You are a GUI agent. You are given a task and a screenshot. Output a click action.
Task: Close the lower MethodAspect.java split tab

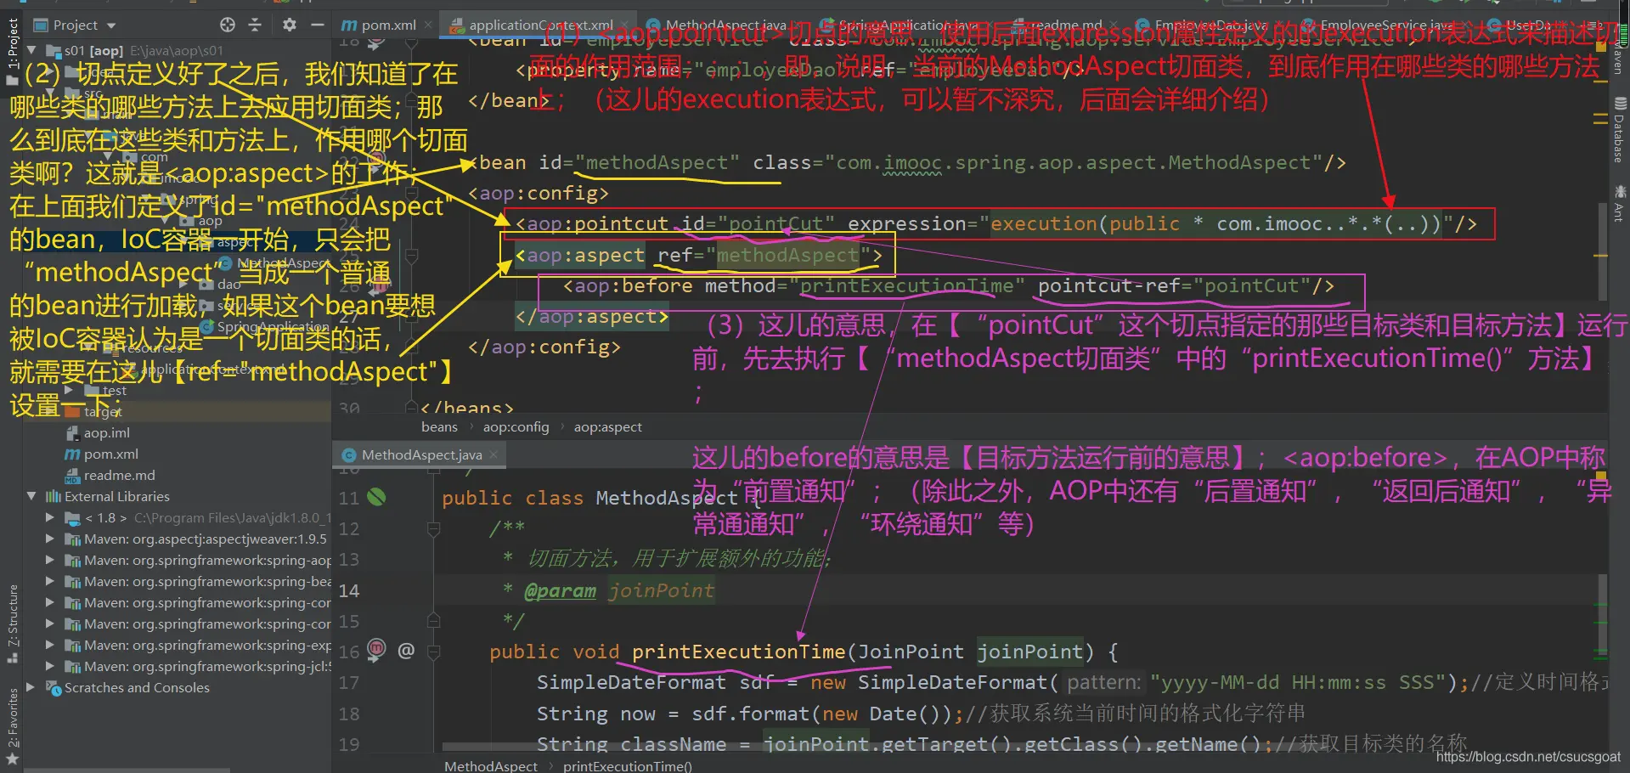[494, 455]
